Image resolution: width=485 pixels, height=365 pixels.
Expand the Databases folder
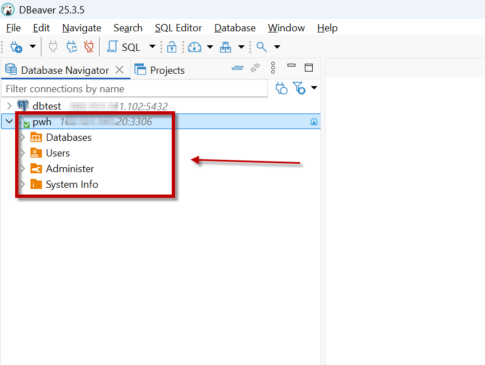22,138
